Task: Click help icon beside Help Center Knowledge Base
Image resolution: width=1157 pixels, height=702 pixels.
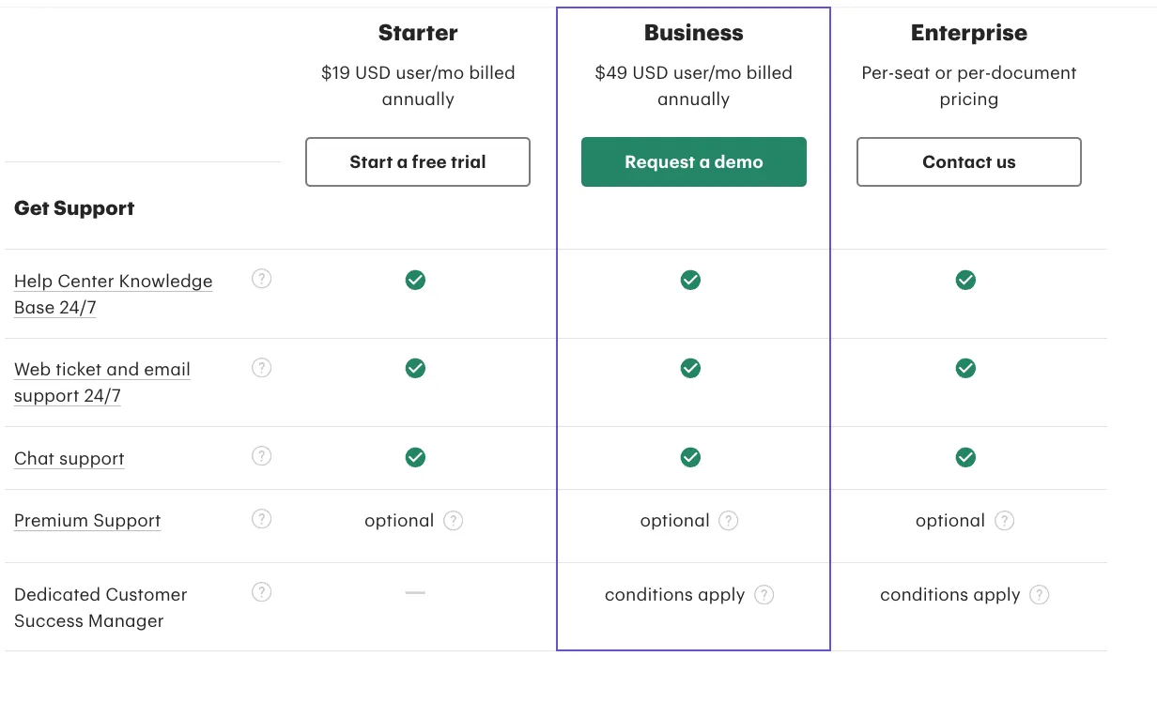Action: coord(262,279)
